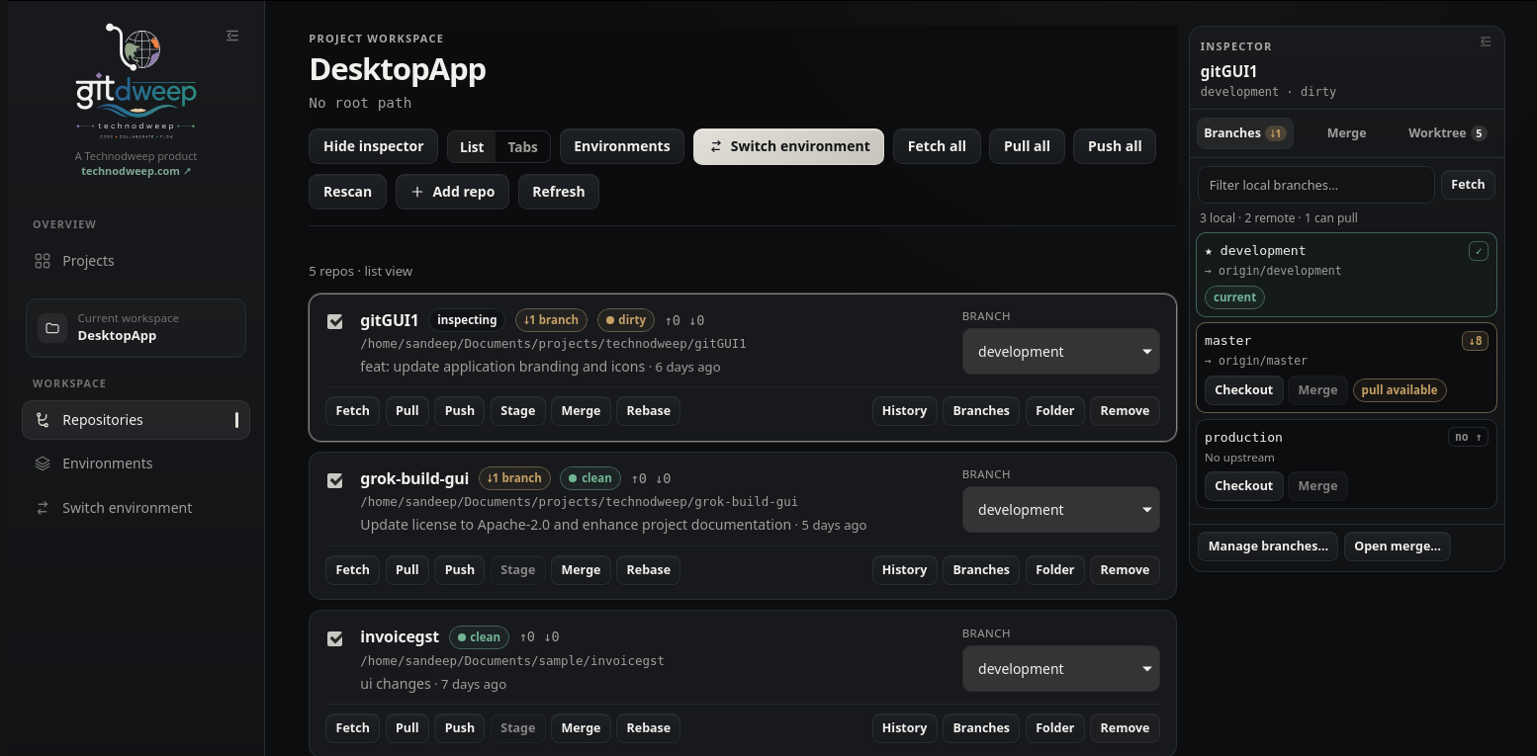Viewport: 1537px width, 756px height.
Task: Open Switch environment in the sidebar
Action: pos(136,508)
